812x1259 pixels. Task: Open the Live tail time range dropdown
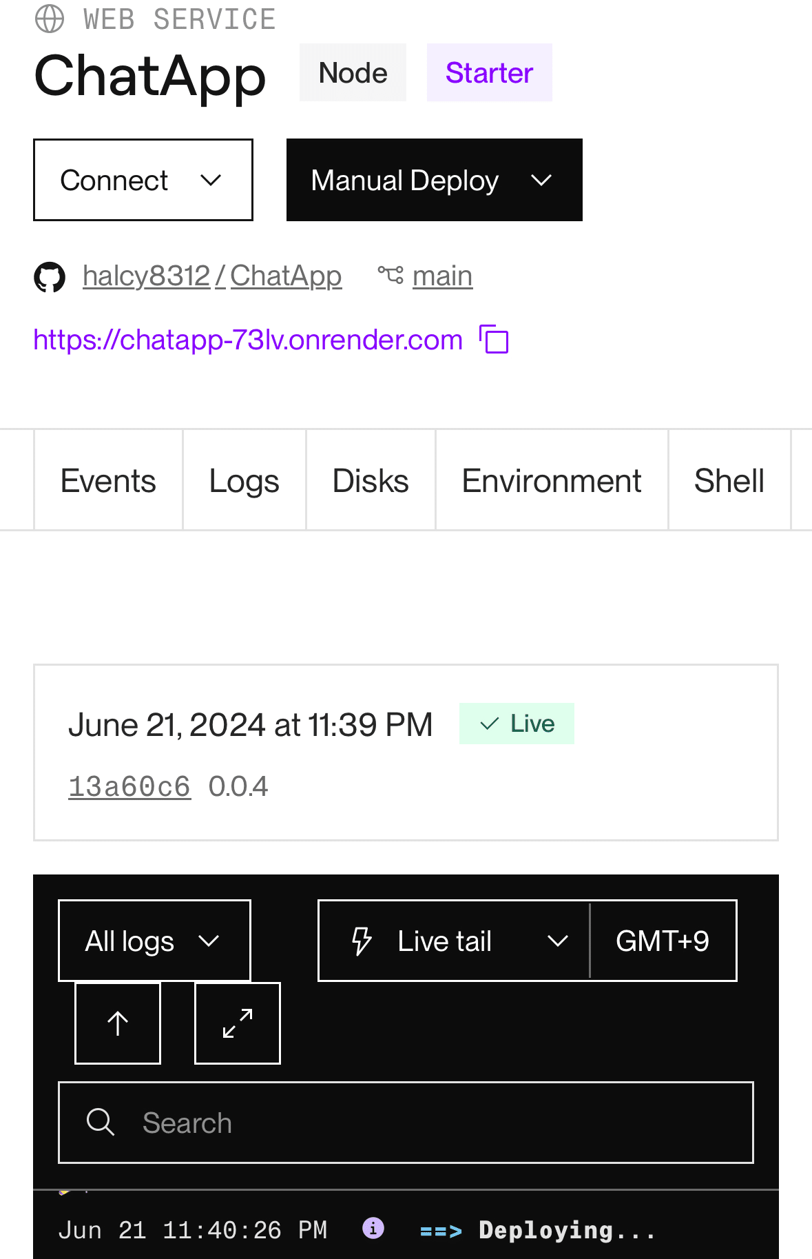click(454, 941)
